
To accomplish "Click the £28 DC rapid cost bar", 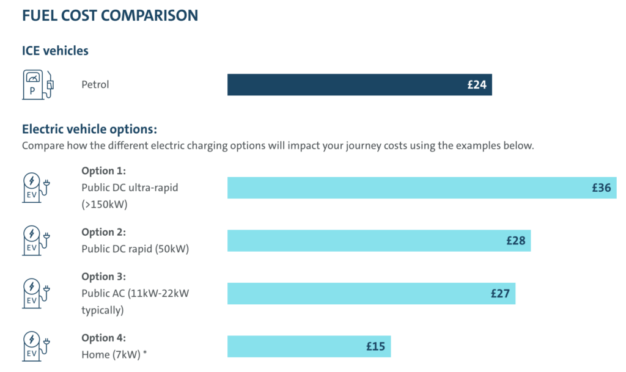I will [x=378, y=241].
